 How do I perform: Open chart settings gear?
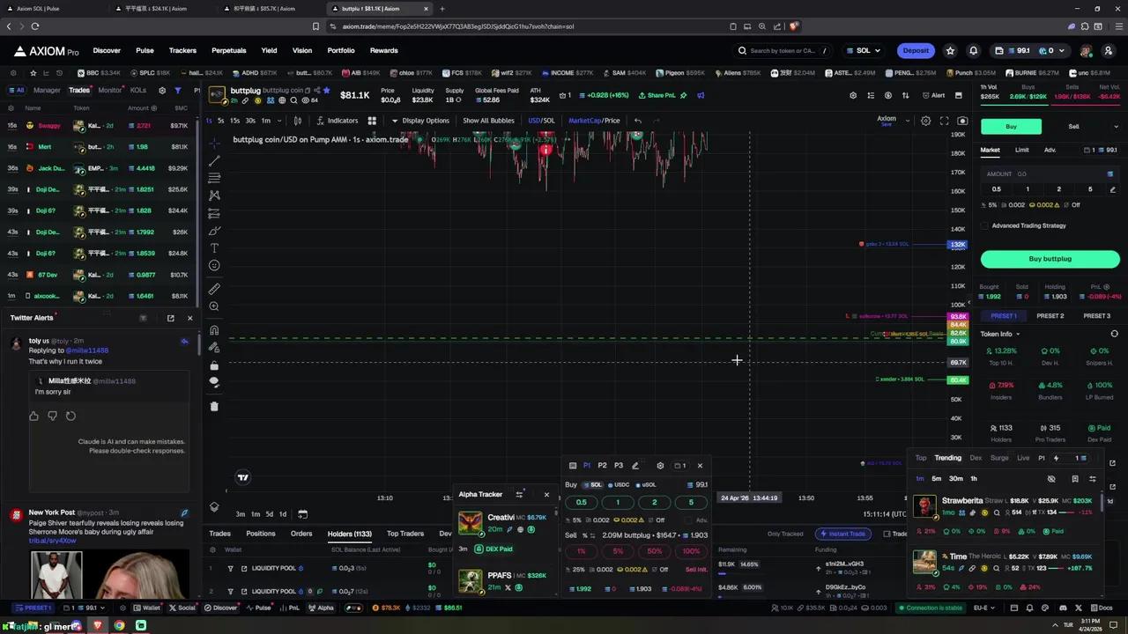(925, 121)
